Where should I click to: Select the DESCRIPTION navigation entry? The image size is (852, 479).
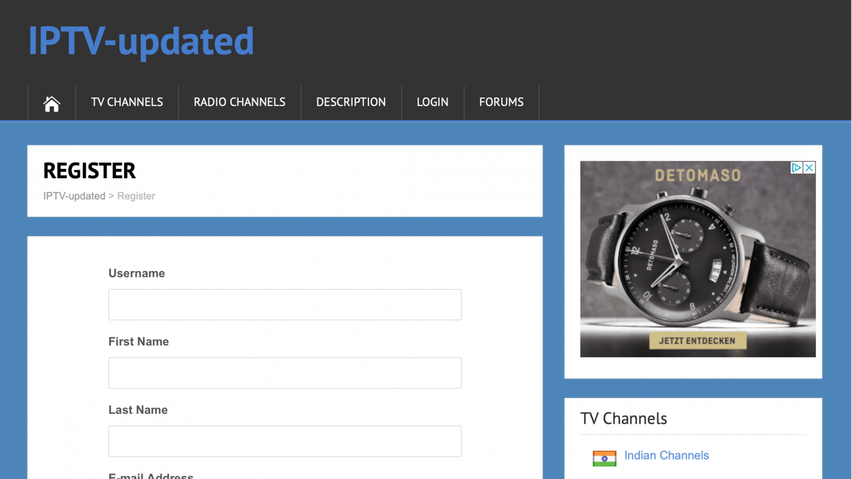click(351, 102)
